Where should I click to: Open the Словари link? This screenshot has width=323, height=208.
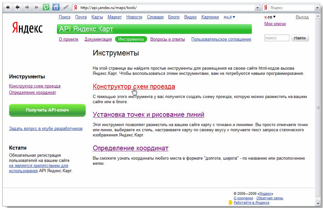tap(155, 17)
